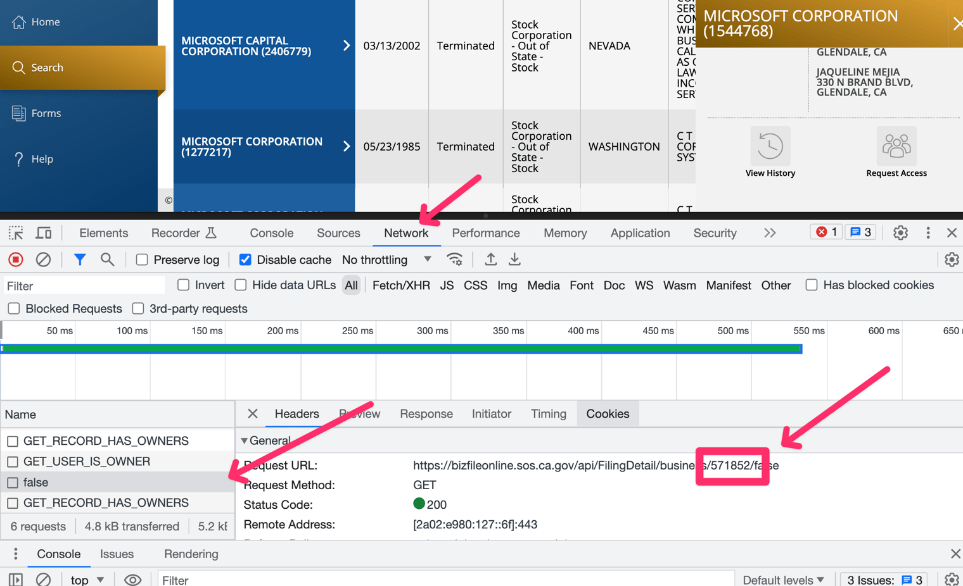Stop recording network log

16,259
